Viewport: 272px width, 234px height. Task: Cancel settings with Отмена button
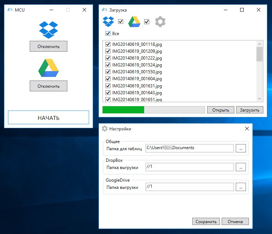pos(235,222)
